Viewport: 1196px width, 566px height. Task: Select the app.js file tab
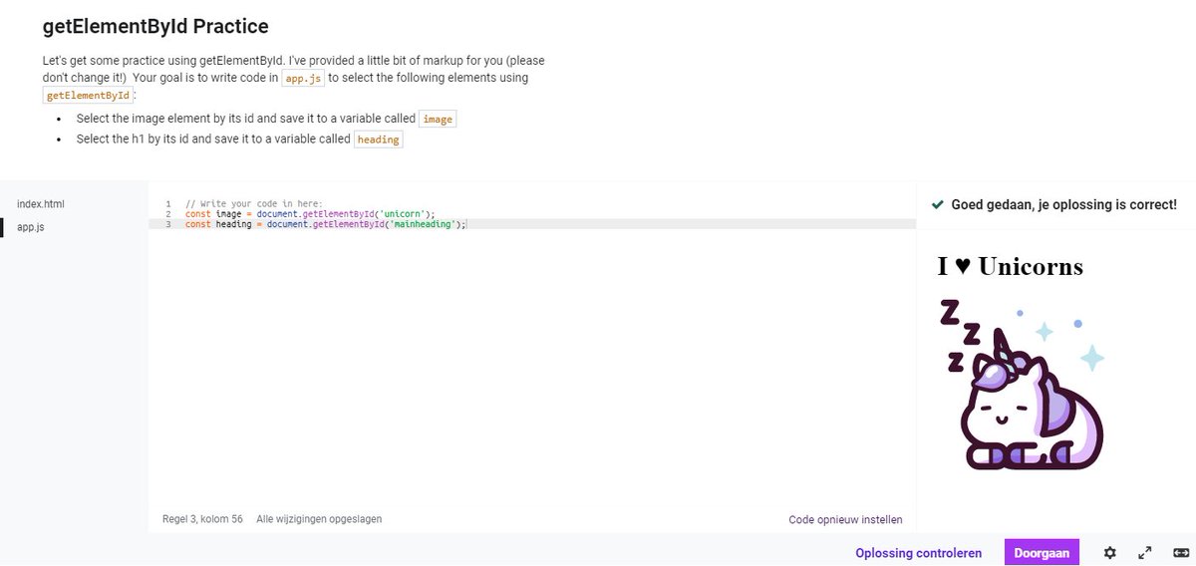tap(31, 227)
